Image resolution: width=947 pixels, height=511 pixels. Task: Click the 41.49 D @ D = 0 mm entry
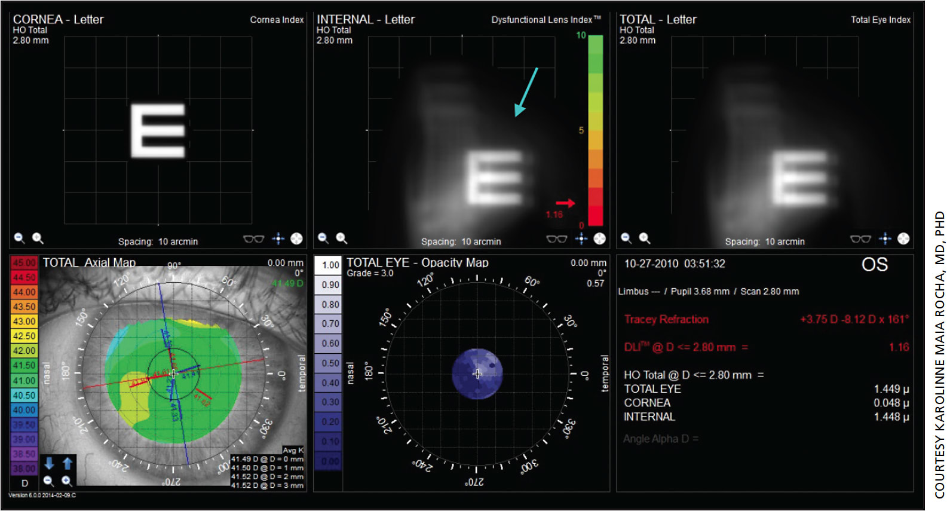coord(267,459)
